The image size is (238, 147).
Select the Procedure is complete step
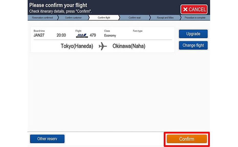click(x=195, y=18)
